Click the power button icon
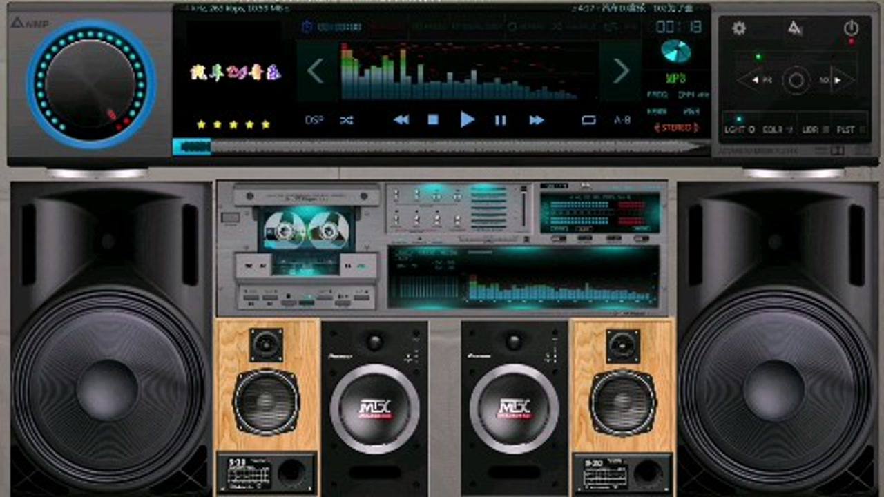The image size is (884, 497). 851,28
